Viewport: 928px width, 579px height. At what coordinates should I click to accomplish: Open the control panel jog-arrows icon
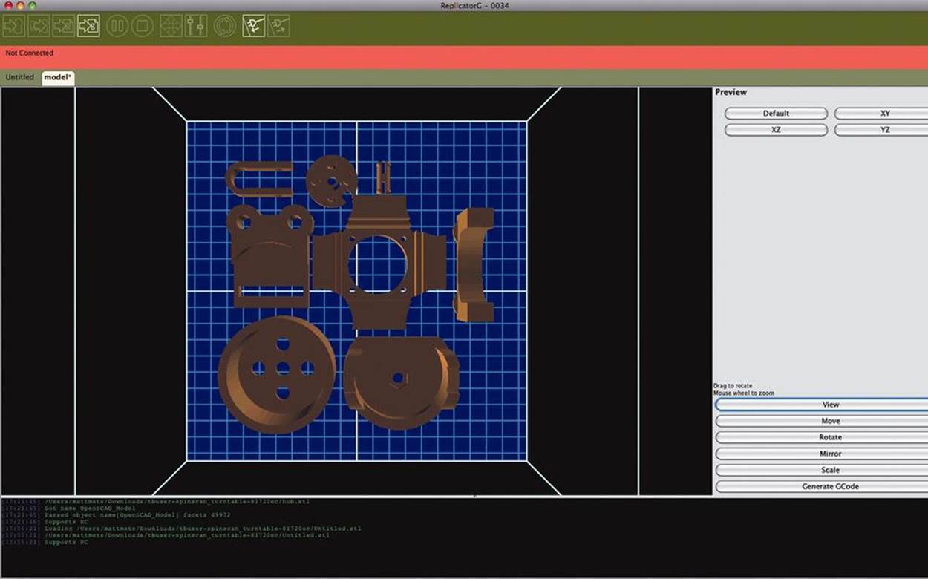click(171, 27)
